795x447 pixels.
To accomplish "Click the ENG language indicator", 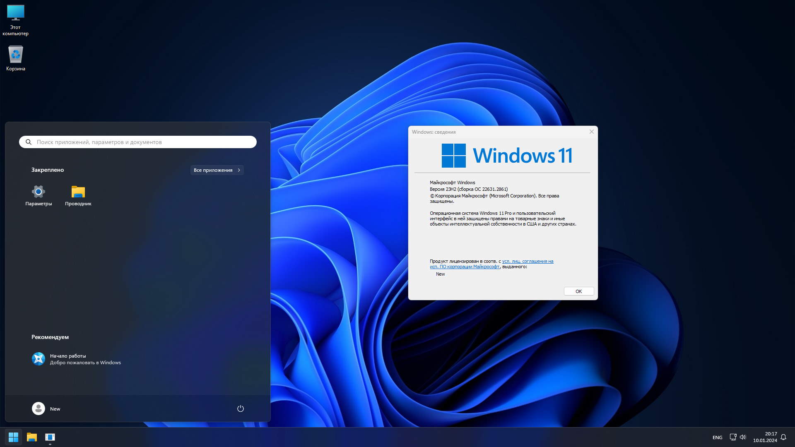I will (717, 437).
